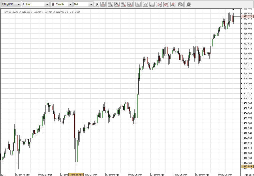Image resolution: width=254 pixels, height=176 pixels.
Task: Click the 1466.440 price axis label
Action: pos(247,34)
